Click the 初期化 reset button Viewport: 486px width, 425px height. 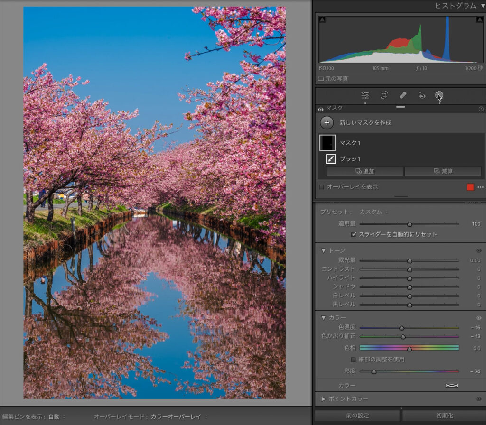[x=443, y=416]
